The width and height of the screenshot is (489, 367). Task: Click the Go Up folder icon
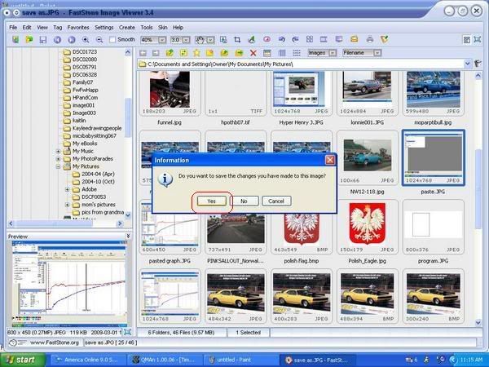tap(170, 53)
